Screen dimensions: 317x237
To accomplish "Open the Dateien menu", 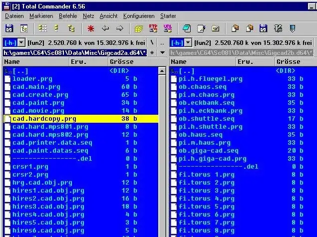I will 14,16.
